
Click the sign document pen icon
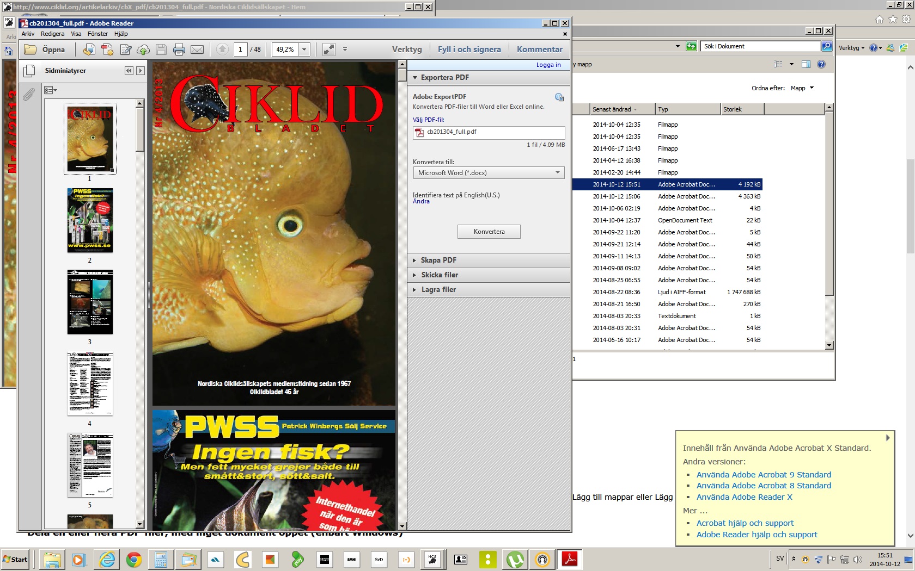[x=126, y=49]
